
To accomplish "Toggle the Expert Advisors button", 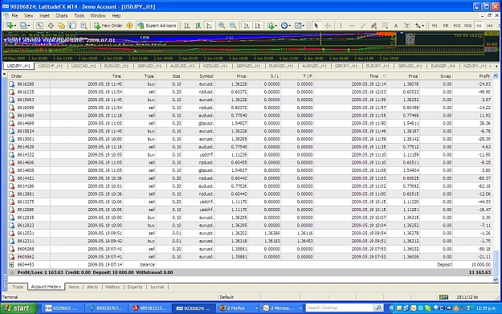I will click(x=157, y=26).
